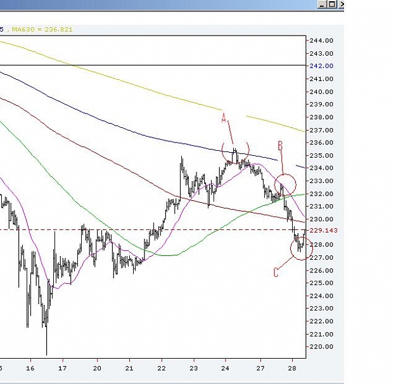This screenshot has width=396, height=384.
Task: Click the 230.00 price axis label
Action: [321, 219]
